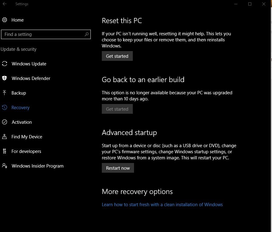Click the search magnifier icon
Image resolution: width=272 pixels, height=232 pixels.
pyautogui.click(x=87, y=34)
